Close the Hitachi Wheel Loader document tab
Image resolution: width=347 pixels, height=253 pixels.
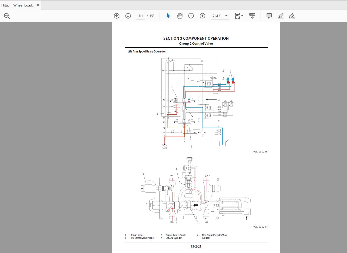pyautogui.click(x=38, y=5)
